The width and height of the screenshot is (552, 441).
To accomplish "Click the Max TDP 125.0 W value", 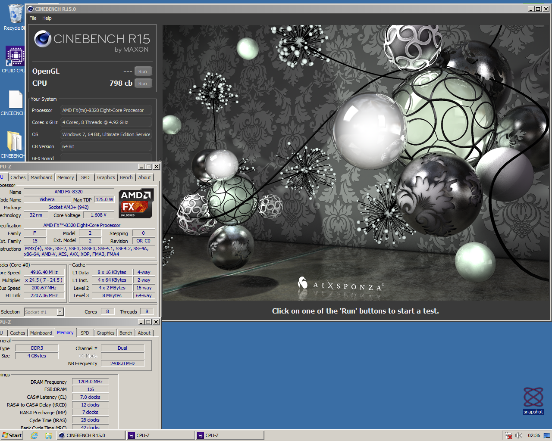I will (x=104, y=199).
